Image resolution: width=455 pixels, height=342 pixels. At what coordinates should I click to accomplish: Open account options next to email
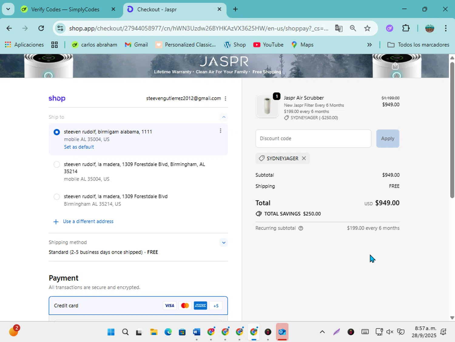225,98
